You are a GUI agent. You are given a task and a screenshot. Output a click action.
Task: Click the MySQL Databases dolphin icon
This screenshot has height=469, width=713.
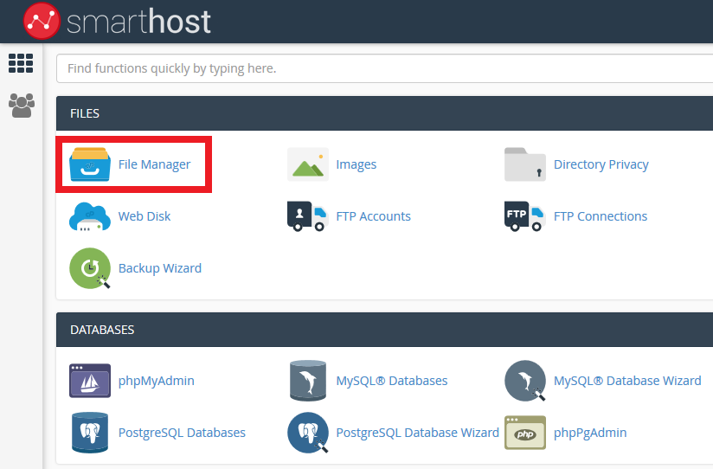pos(308,381)
